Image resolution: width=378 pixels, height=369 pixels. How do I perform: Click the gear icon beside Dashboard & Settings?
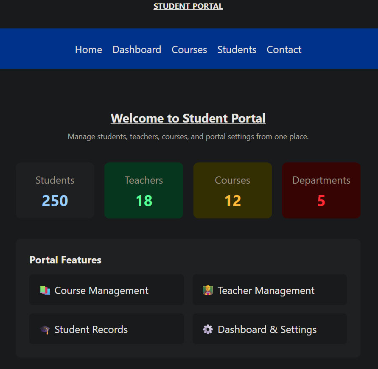coord(208,330)
